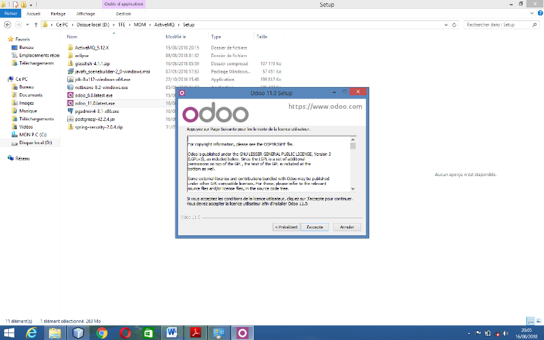Click MOM in the address breadcrumb
Screen dimensions: 544x340
[140, 24]
